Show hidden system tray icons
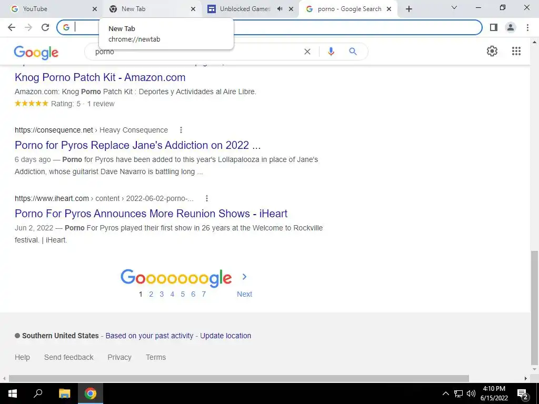This screenshot has width=539, height=404. pyautogui.click(x=445, y=393)
